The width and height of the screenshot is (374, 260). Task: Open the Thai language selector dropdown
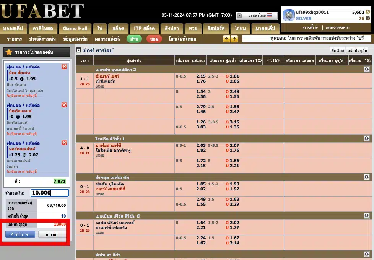coord(257,16)
